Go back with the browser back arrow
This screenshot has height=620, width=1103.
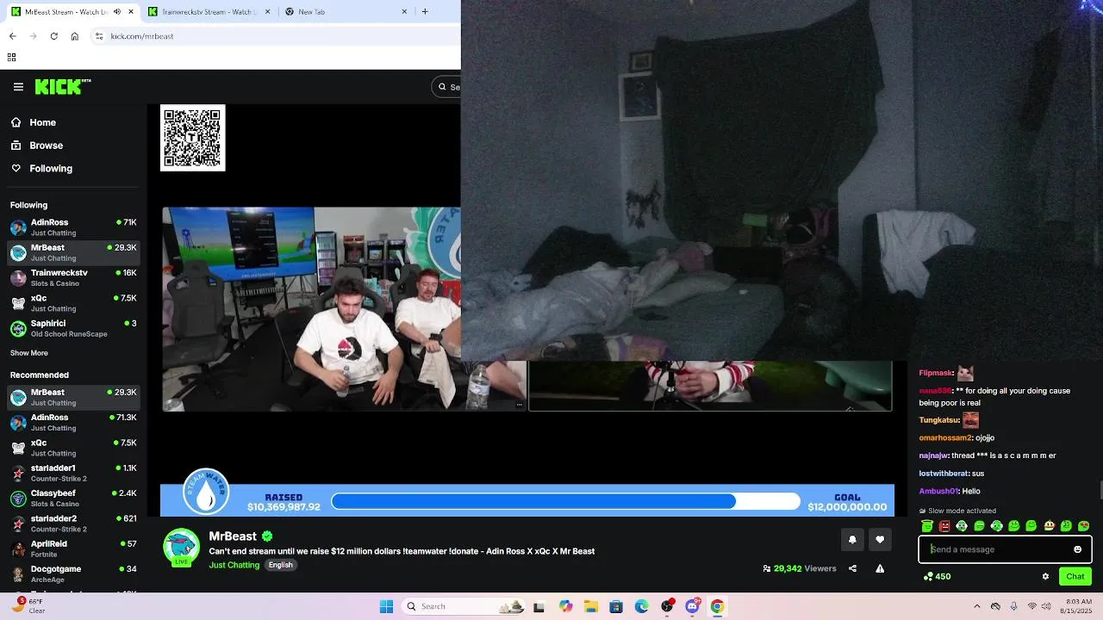(x=12, y=36)
